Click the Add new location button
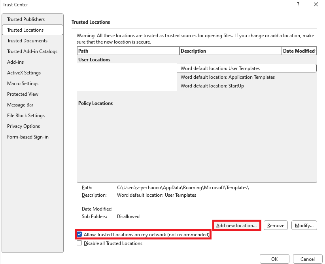Screen dimensions: 325x264 pos(236,225)
